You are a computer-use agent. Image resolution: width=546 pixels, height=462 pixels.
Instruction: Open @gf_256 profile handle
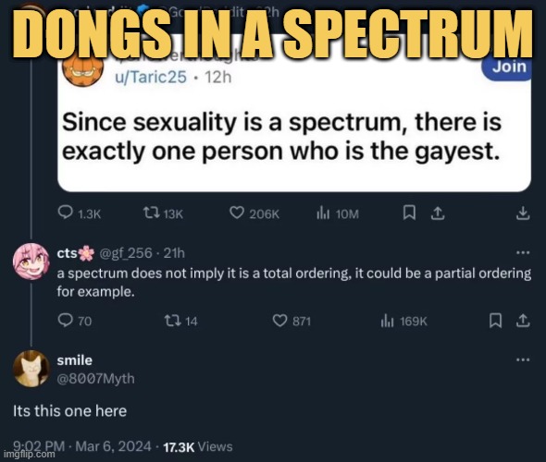click(x=126, y=253)
